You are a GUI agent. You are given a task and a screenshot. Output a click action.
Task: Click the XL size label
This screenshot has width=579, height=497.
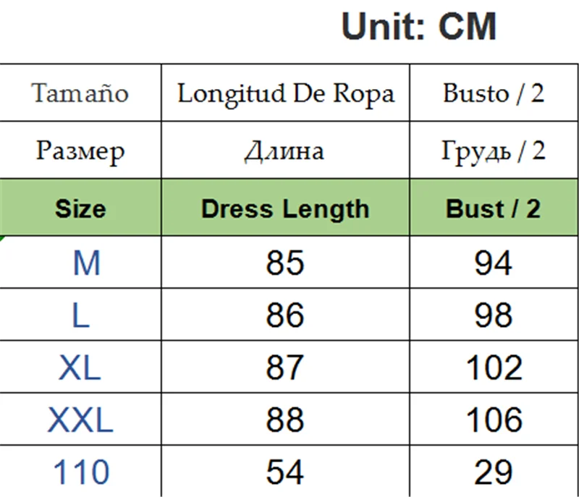click(x=80, y=368)
